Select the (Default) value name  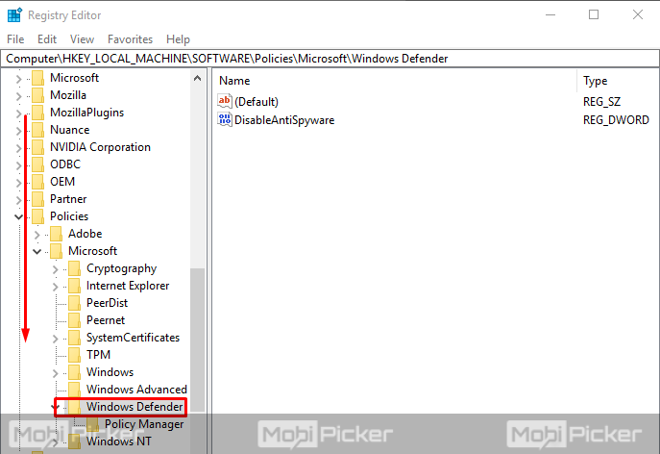pyautogui.click(x=257, y=102)
